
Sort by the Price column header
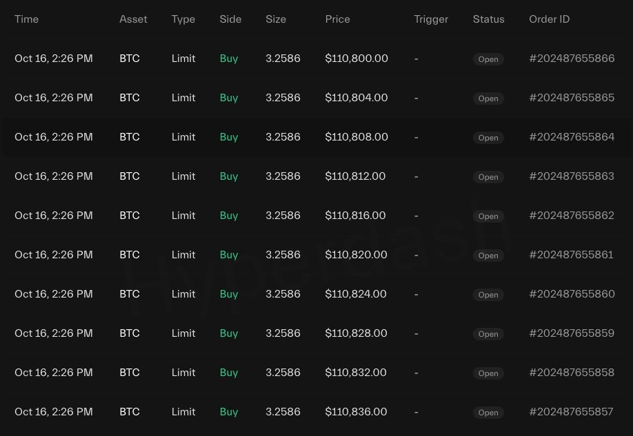click(x=337, y=19)
